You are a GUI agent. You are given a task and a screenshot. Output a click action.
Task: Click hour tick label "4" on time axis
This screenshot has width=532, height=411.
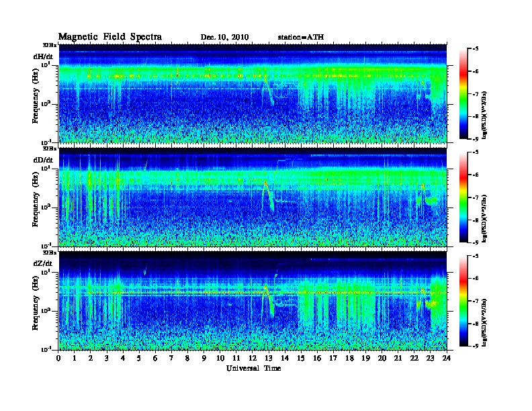(x=123, y=358)
